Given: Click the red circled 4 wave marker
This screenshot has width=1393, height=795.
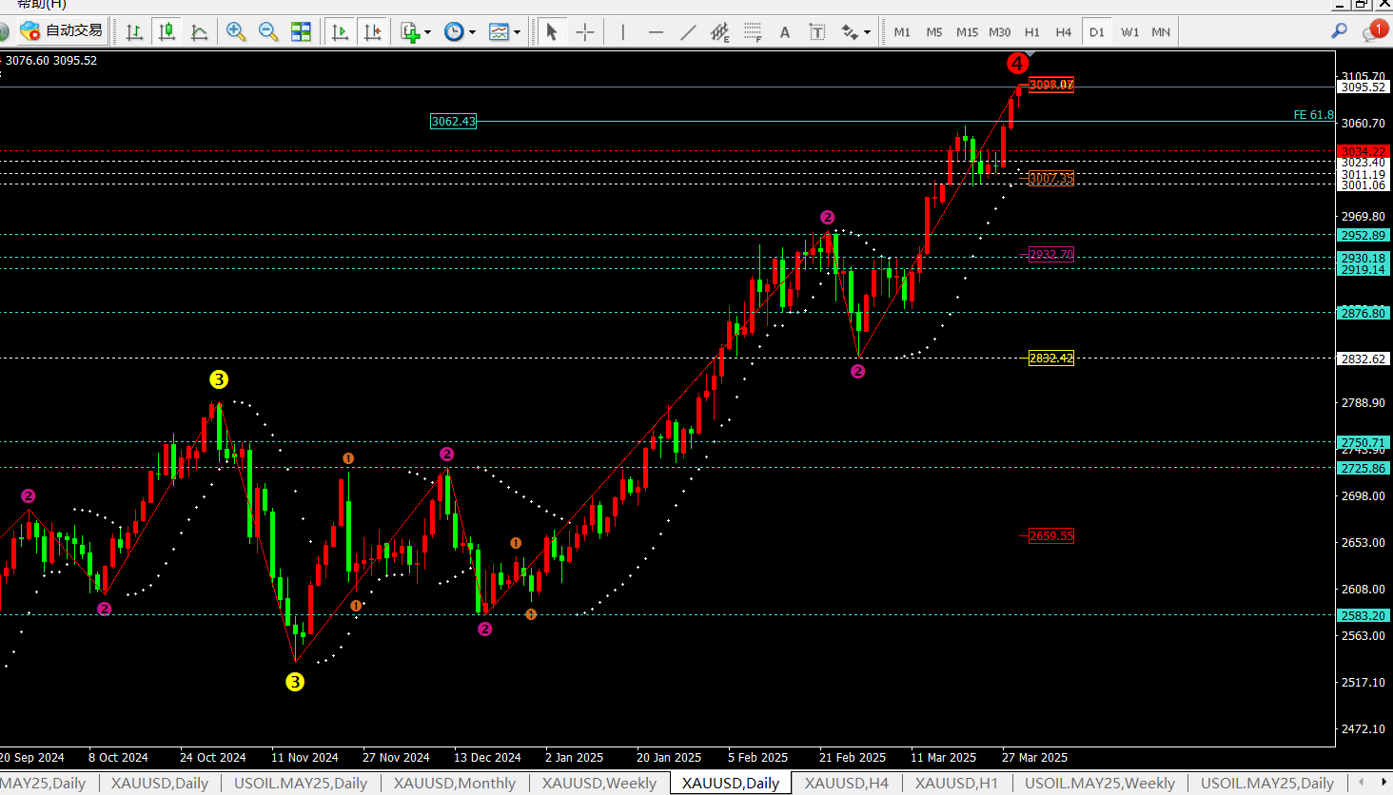Looking at the screenshot, I should coord(1017,64).
